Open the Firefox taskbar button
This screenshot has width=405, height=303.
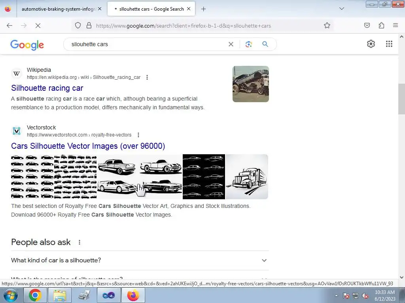coord(133,295)
